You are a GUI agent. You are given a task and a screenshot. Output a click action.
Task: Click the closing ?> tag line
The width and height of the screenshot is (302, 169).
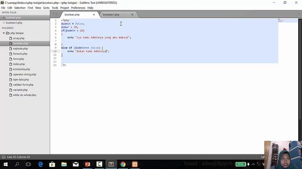coord(64,65)
